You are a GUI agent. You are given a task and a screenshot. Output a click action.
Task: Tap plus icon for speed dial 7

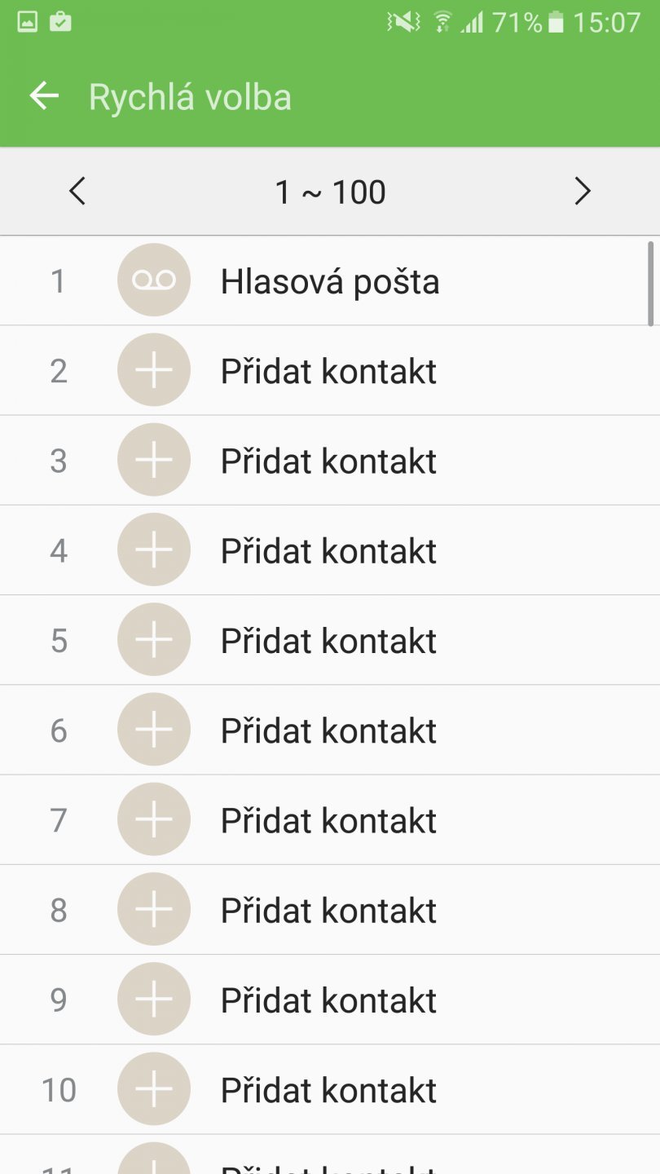pyautogui.click(x=154, y=819)
